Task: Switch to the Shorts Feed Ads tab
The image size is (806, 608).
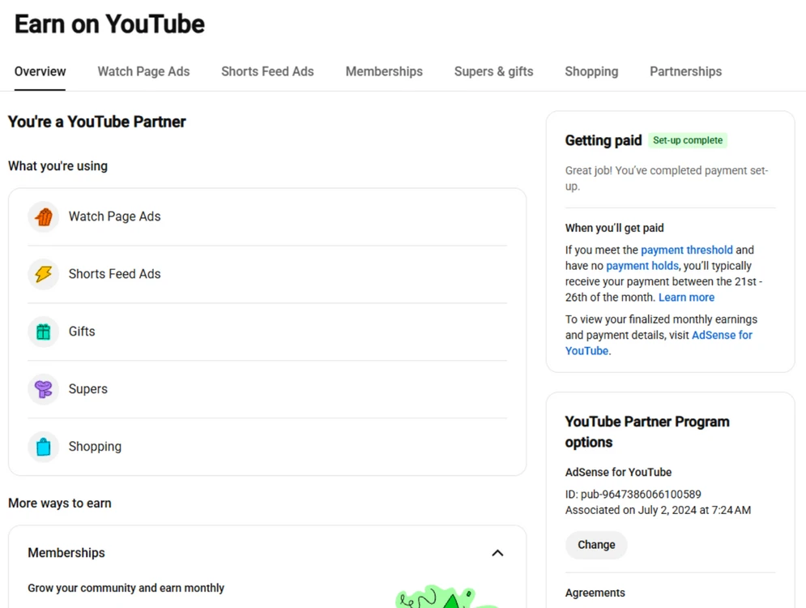Action: coord(267,71)
